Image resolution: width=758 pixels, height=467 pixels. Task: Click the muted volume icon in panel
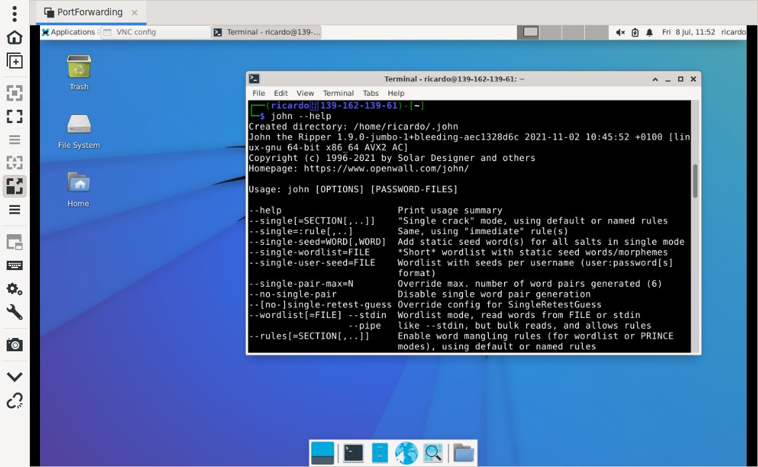click(620, 33)
